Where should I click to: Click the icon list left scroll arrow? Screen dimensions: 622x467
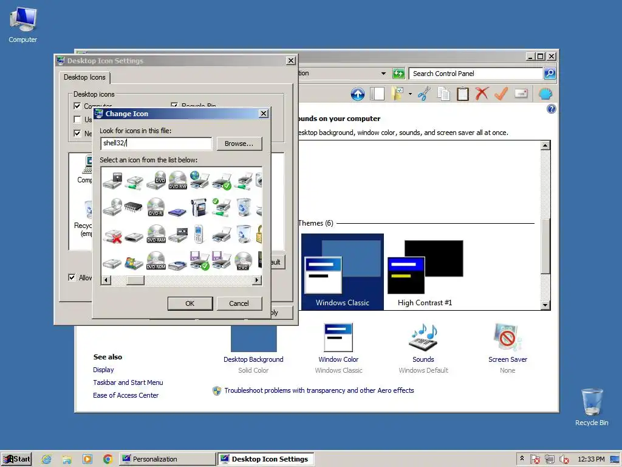(x=106, y=280)
